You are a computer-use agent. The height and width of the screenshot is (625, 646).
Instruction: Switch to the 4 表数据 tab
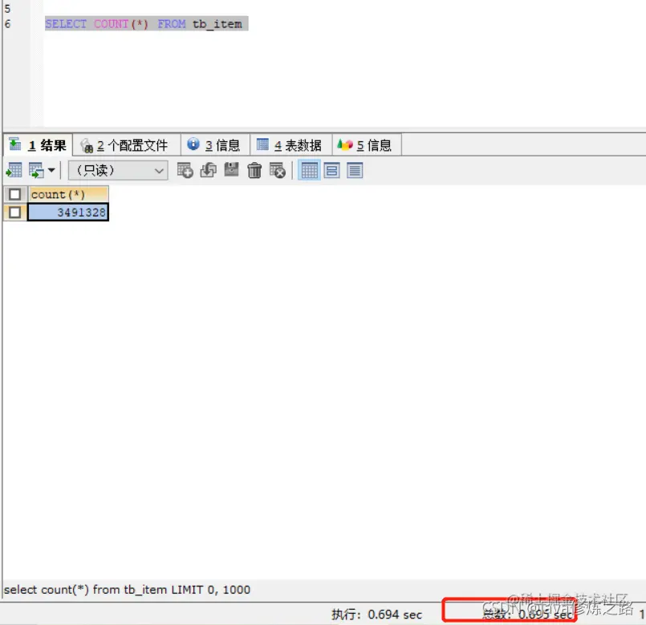(290, 145)
